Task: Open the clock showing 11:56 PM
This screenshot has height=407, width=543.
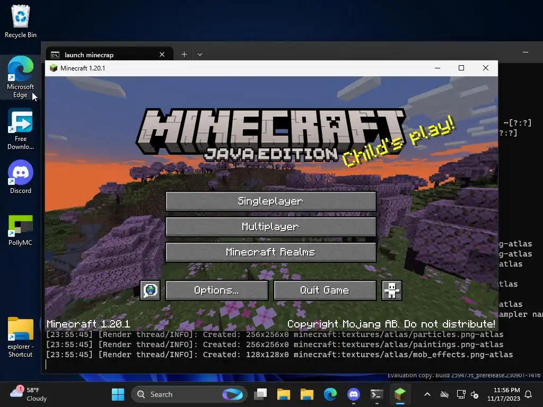Action: 504,394
